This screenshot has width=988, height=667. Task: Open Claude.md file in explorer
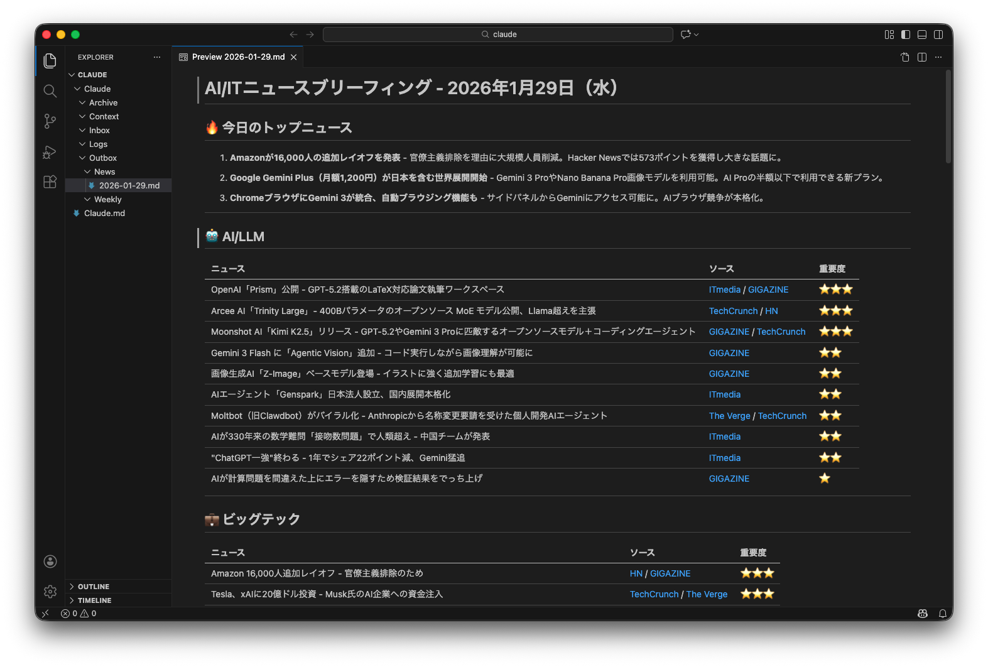(104, 214)
